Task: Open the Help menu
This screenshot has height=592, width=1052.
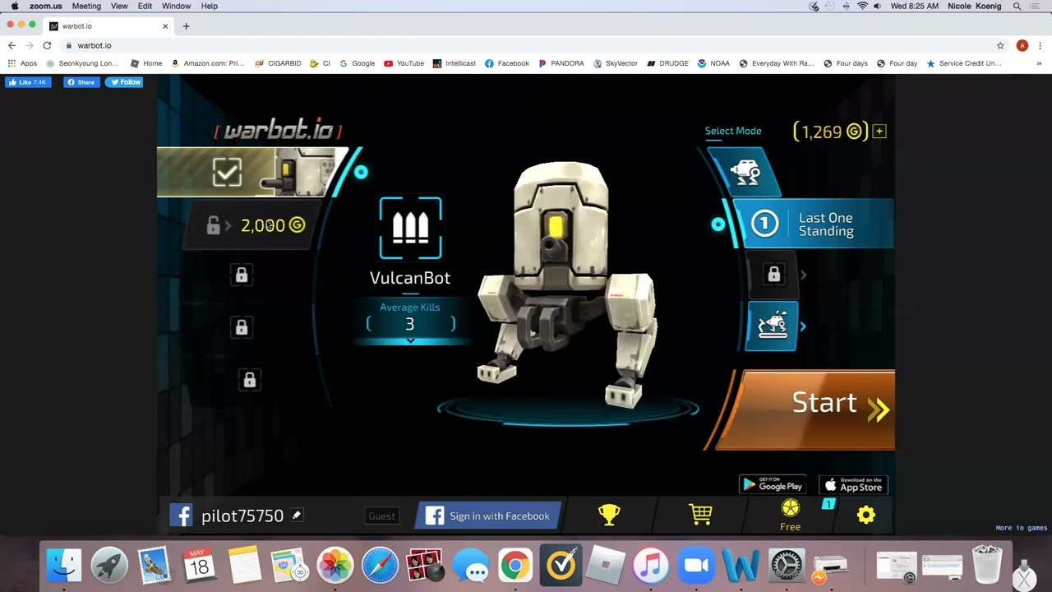Action: 210,6
